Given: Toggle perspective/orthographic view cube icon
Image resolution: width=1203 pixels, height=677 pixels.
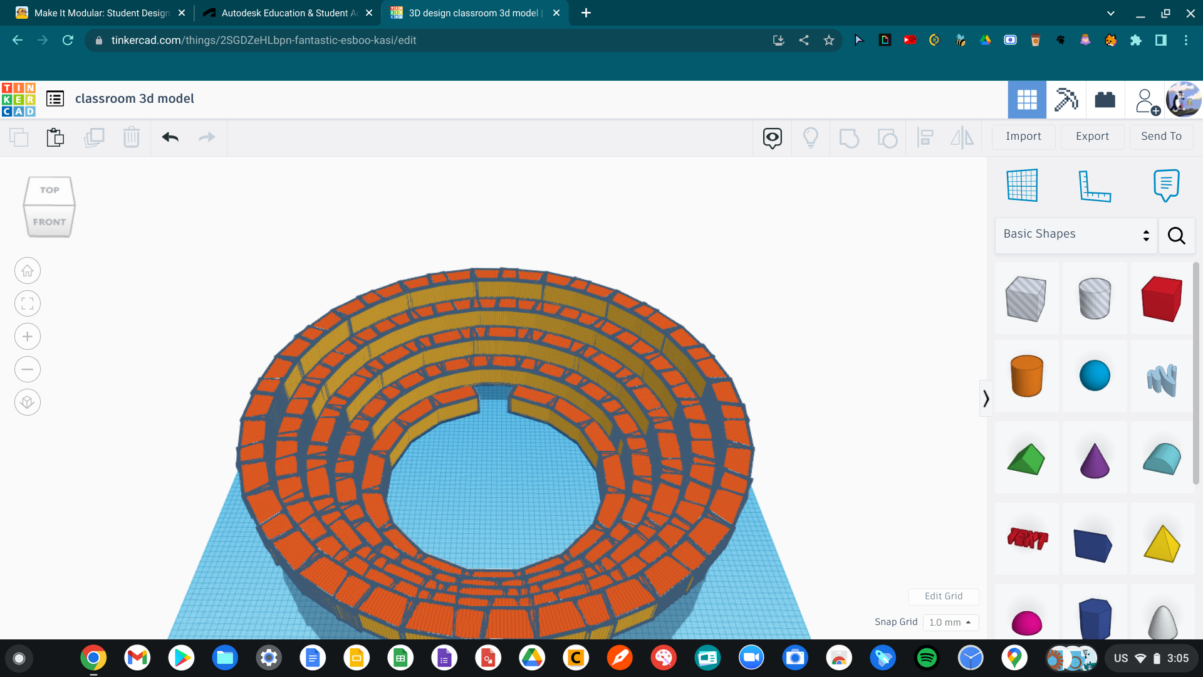Looking at the screenshot, I should tap(28, 402).
